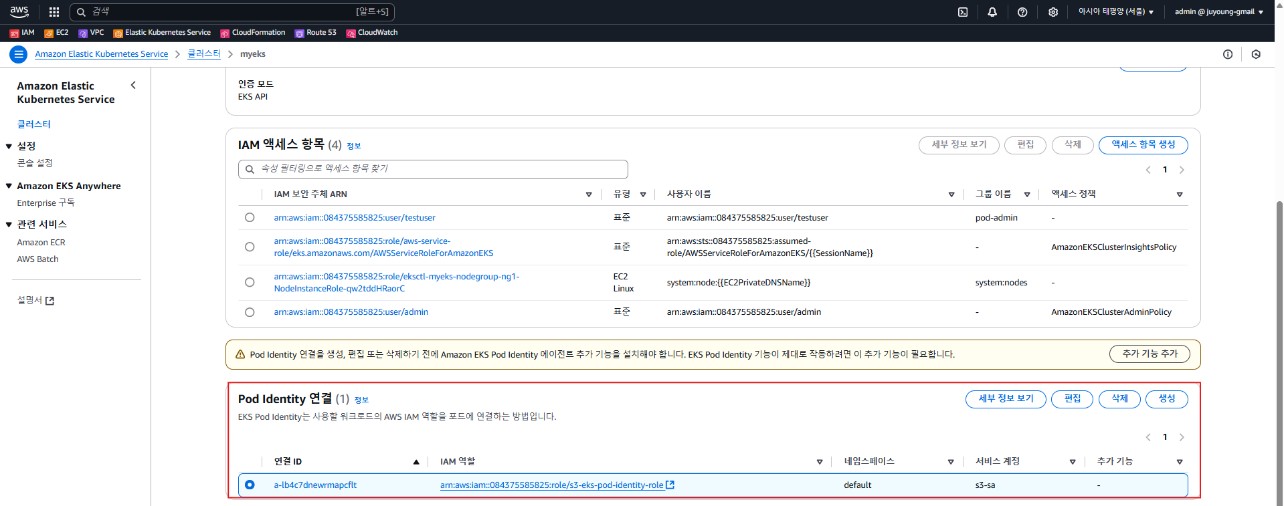
Task: Select the user/admin access entry radio button
Action: (x=250, y=311)
